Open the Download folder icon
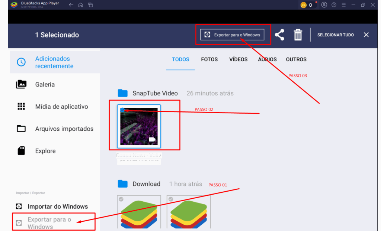This screenshot has width=381, height=231. pos(123,184)
